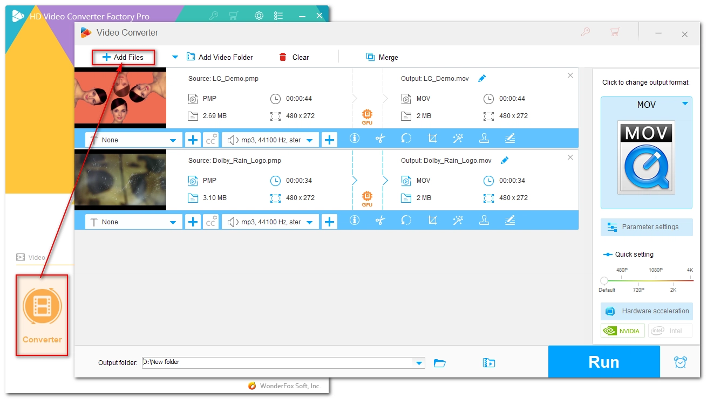Toggle Intel acceleration option
The height and width of the screenshot is (399, 707).
pyautogui.click(x=670, y=331)
